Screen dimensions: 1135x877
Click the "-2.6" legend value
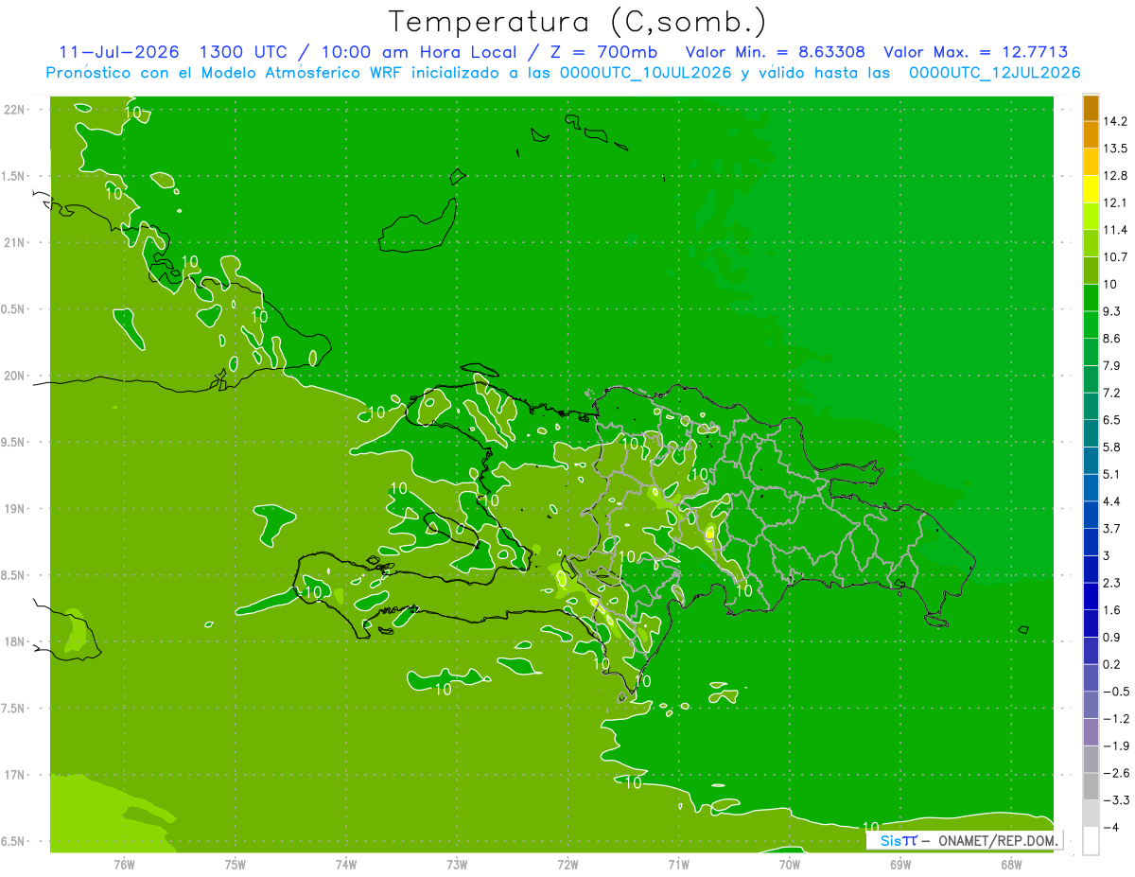[x=1116, y=773]
